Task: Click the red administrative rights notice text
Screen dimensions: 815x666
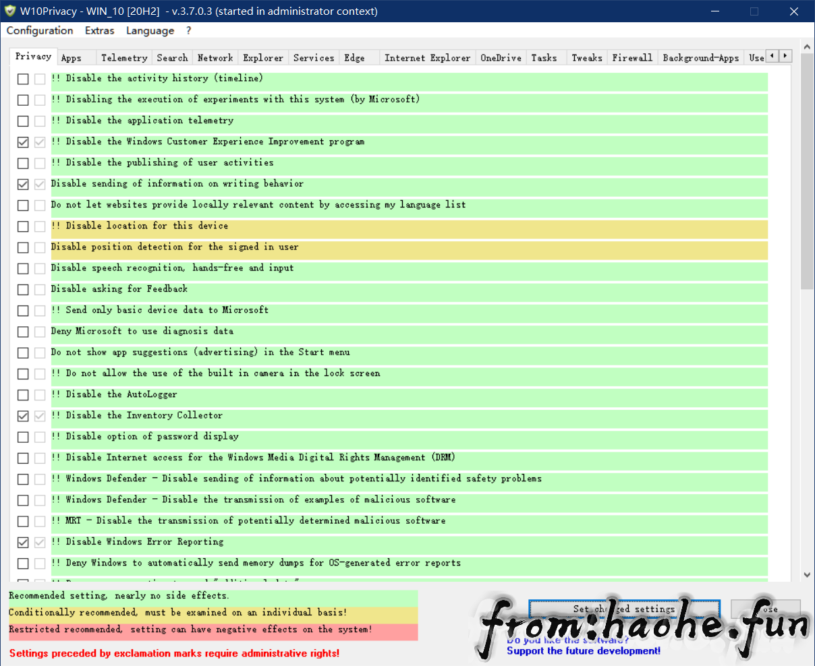Action: tap(175, 653)
